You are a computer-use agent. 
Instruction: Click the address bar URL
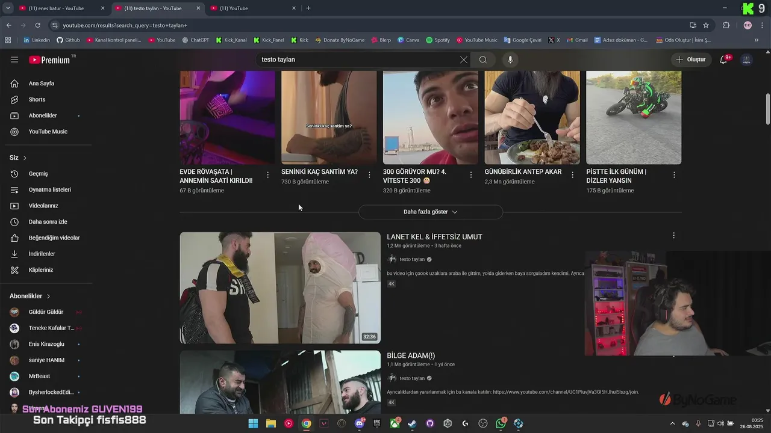pyautogui.click(x=125, y=25)
